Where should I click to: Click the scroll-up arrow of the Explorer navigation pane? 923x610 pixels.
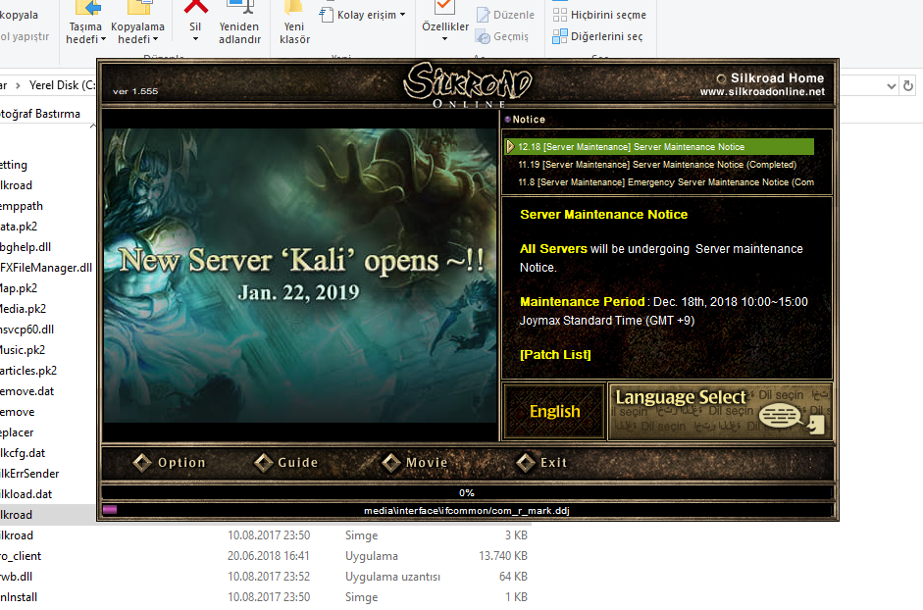point(92,126)
